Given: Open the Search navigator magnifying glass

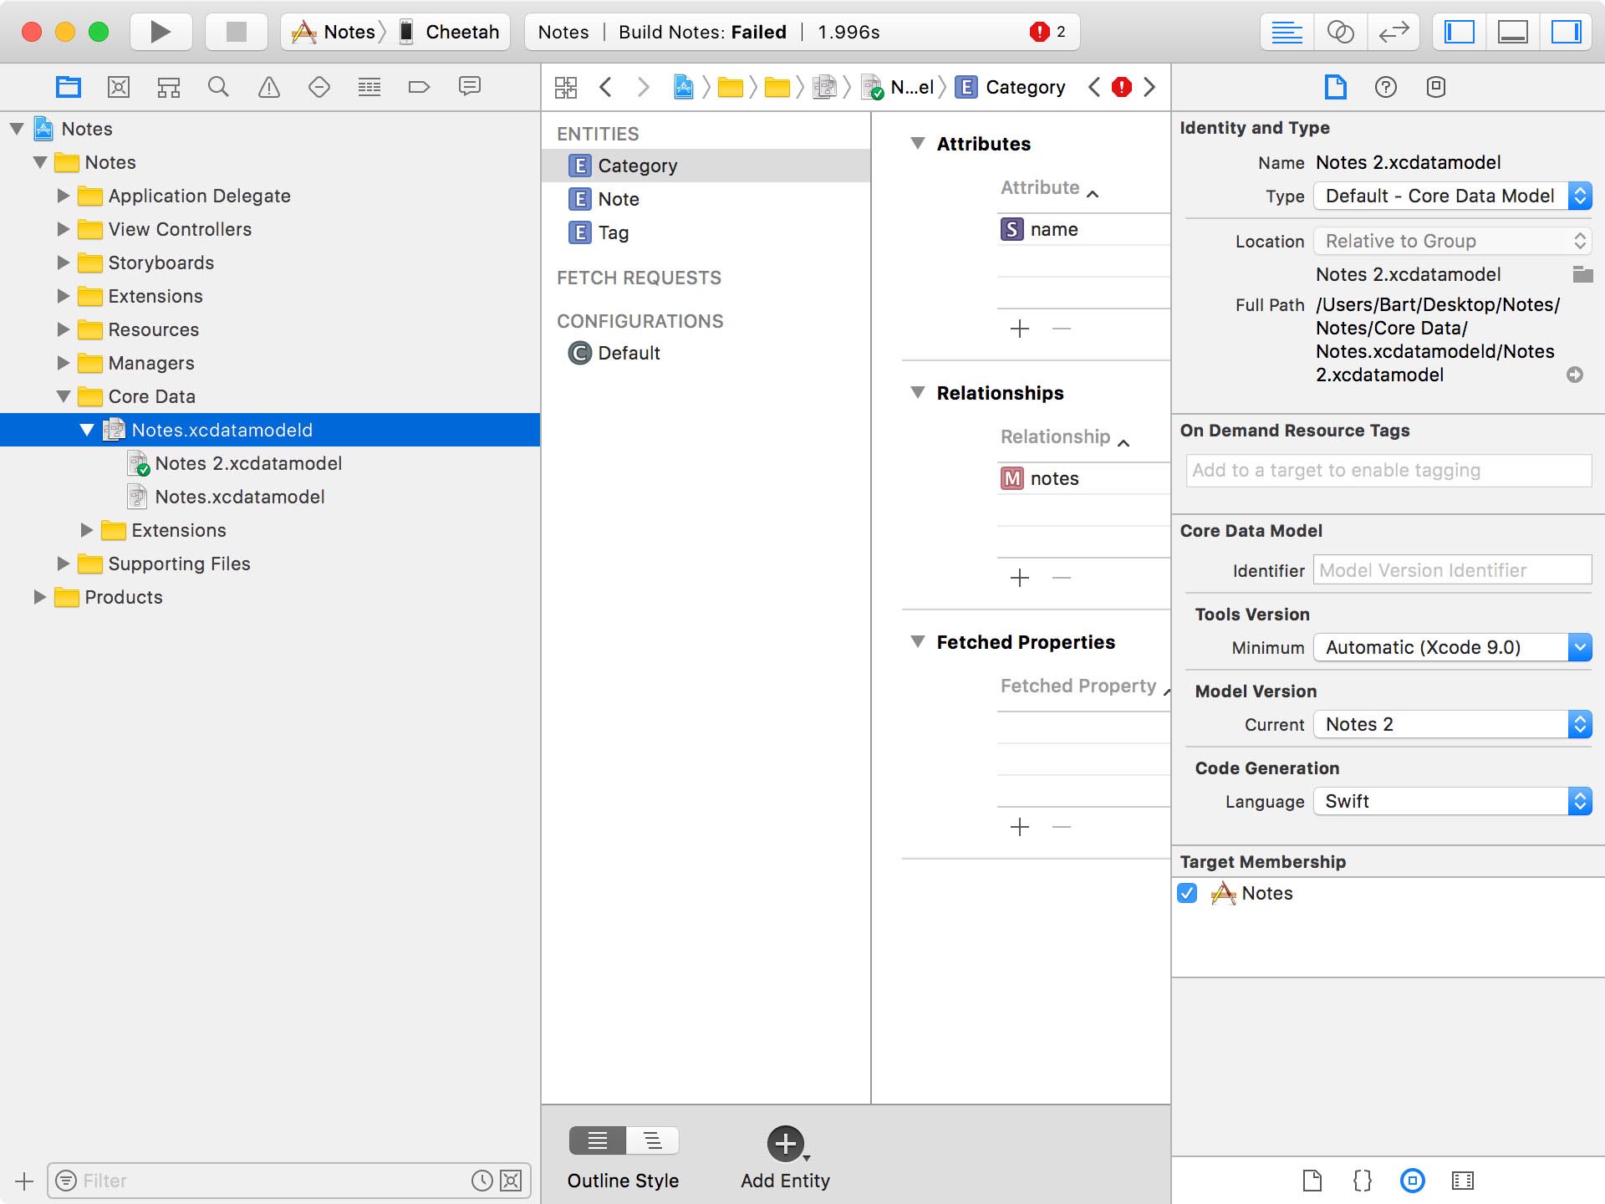Looking at the screenshot, I should [x=218, y=86].
